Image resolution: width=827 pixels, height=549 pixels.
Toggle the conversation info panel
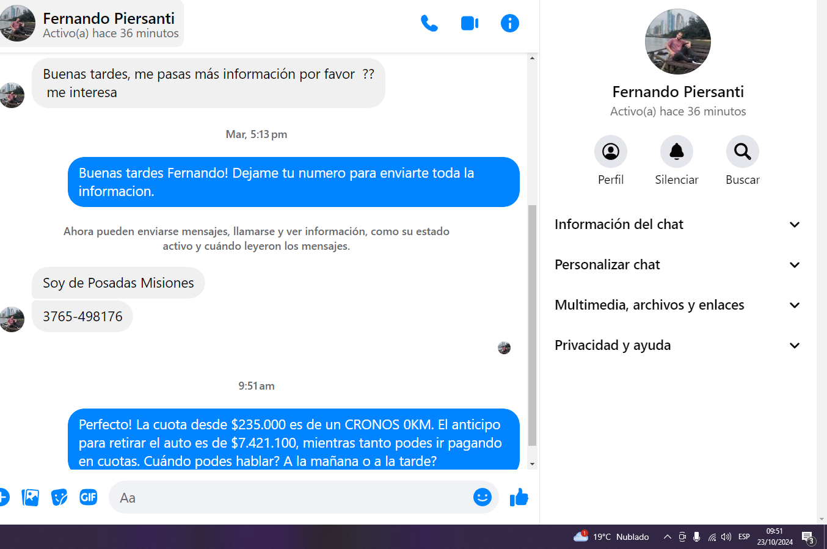pos(509,23)
